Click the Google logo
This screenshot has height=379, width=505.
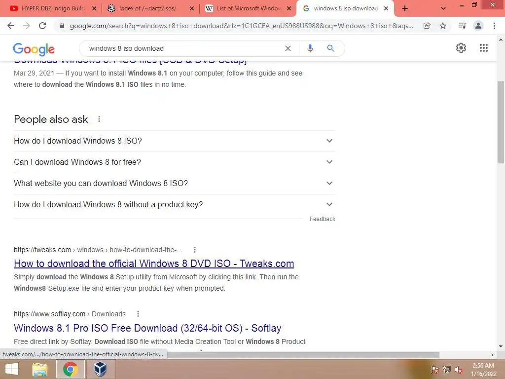pos(34,49)
